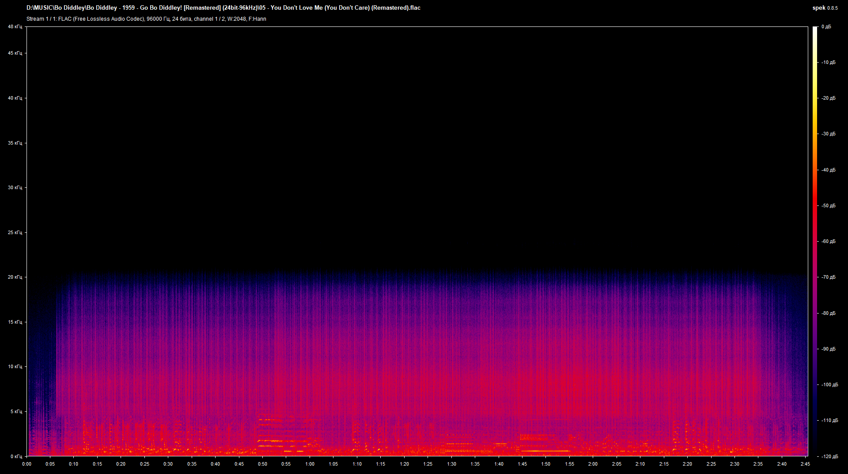Select the 1:00 time axis marker
The height and width of the screenshot is (474, 848).
(310, 464)
